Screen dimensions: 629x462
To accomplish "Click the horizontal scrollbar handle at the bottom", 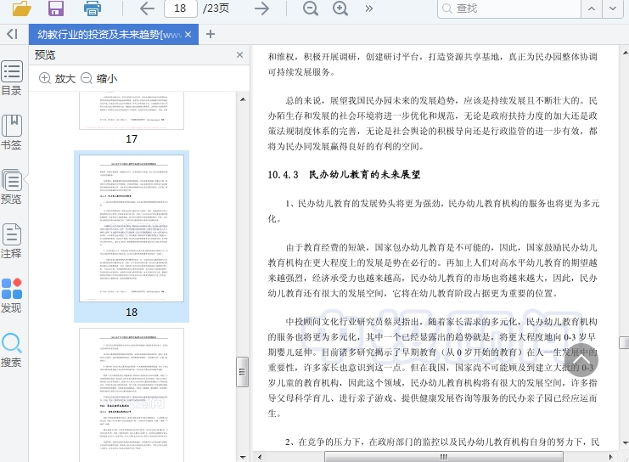I will click(x=444, y=457).
